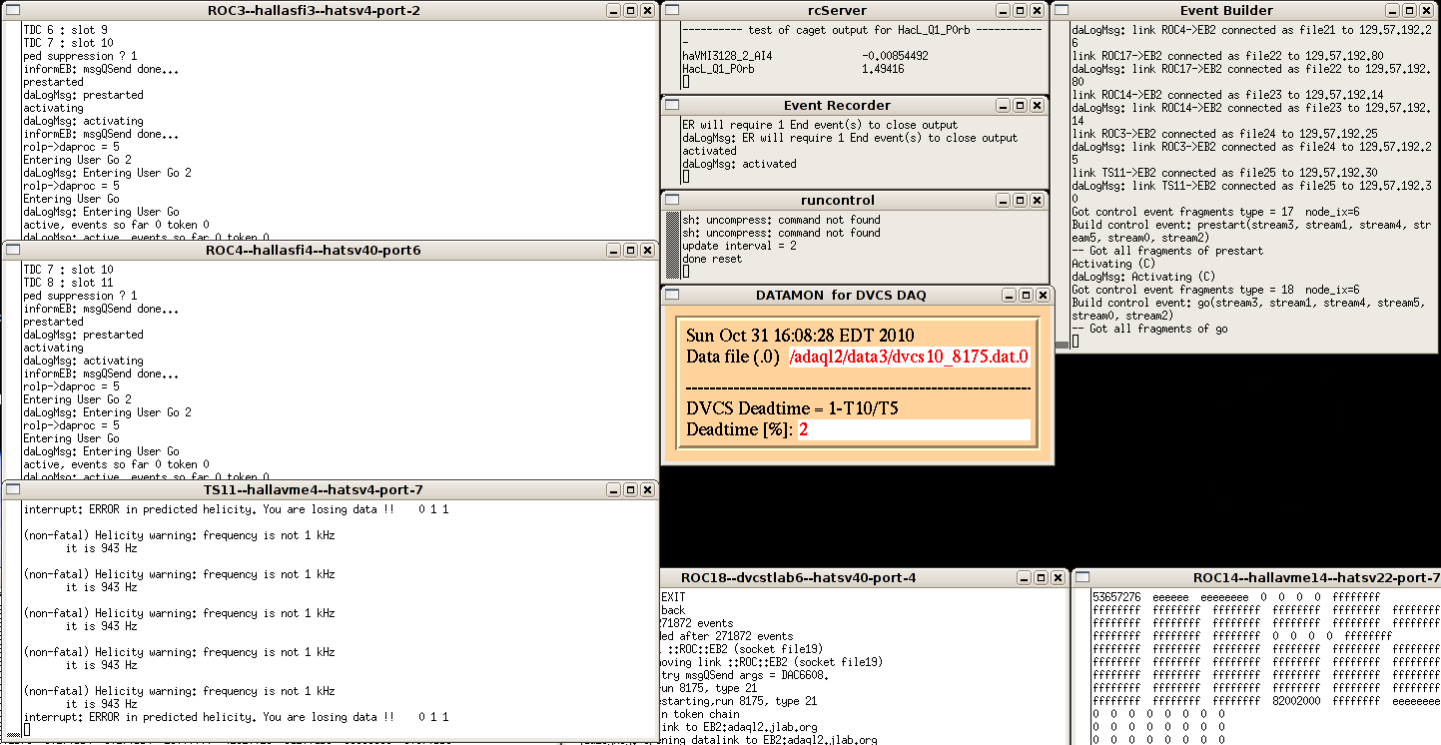Minimize the ROC4 terminal window

click(x=613, y=250)
